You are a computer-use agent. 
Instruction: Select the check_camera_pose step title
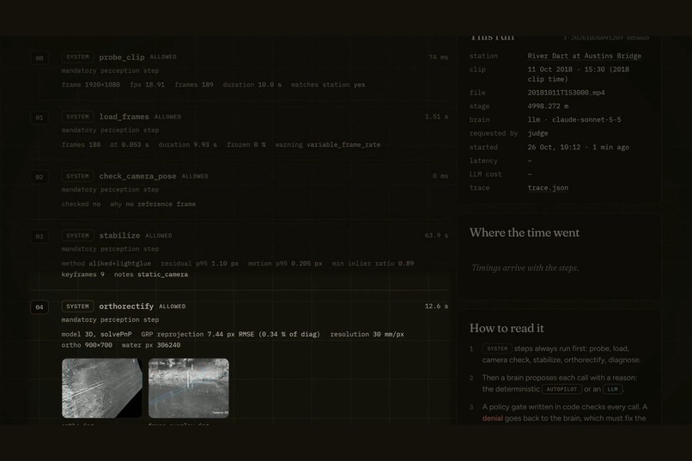(x=137, y=176)
